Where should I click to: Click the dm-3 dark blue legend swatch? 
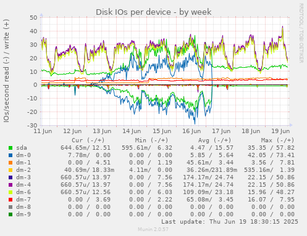pyautogui.click(x=11, y=177)
